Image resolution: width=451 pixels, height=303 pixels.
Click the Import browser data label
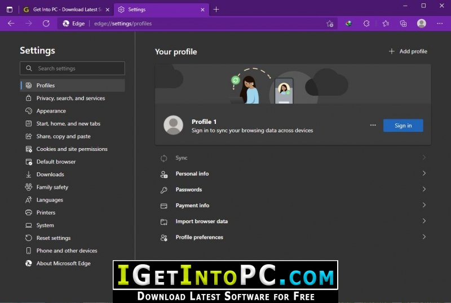(202, 221)
